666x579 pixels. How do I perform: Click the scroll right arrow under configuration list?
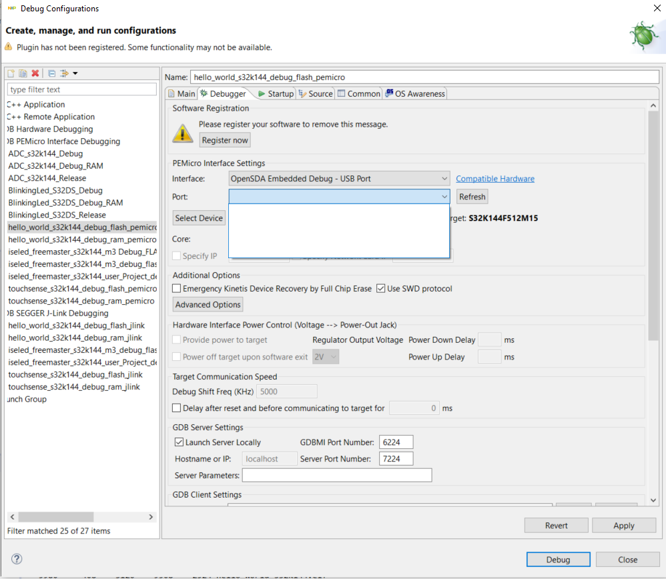click(x=151, y=516)
